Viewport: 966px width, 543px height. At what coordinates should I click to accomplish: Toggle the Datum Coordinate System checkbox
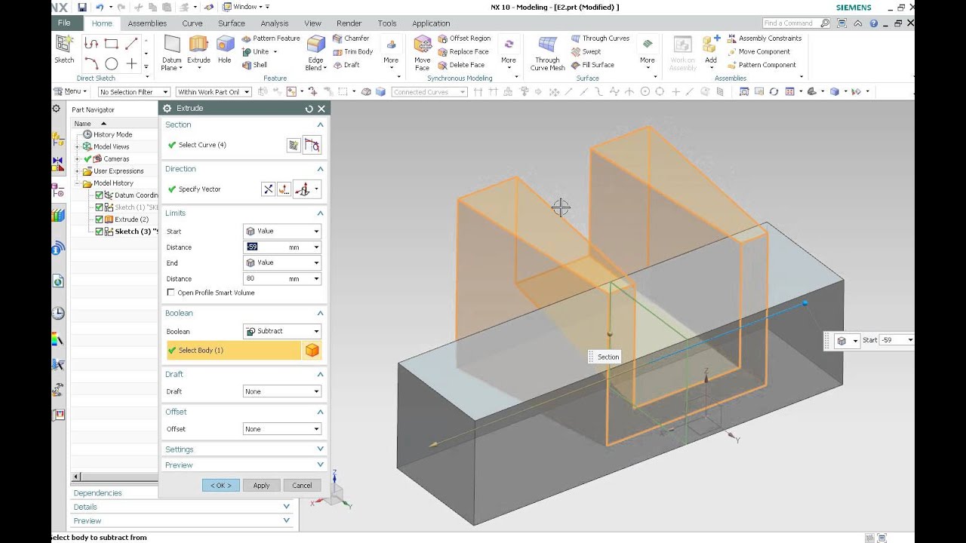click(99, 195)
